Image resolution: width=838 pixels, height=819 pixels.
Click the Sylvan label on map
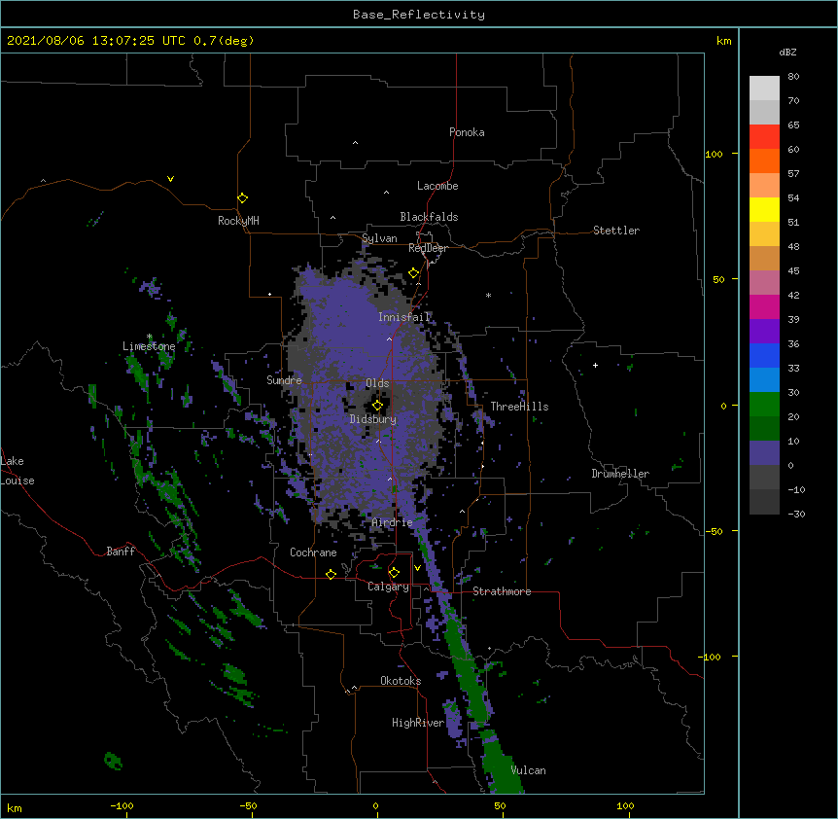click(379, 238)
